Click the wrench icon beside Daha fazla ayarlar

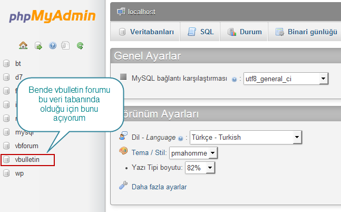(123, 185)
